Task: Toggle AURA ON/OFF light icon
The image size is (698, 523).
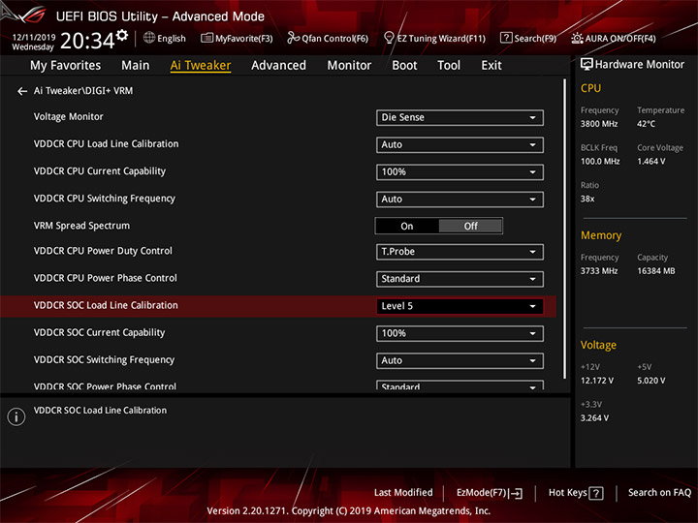Action: point(577,38)
